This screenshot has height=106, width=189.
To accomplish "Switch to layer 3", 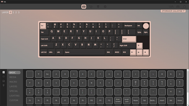I will pyautogui.click(x=19, y=12).
